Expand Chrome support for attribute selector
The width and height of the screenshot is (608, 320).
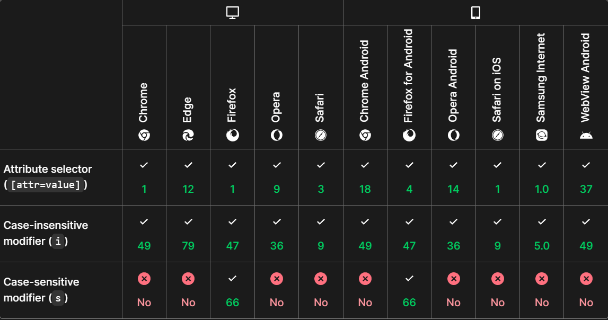click(144, 177)
